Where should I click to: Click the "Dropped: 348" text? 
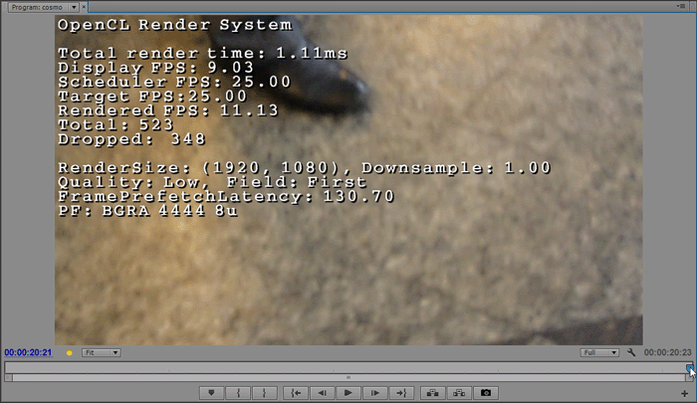click(131, 139)
